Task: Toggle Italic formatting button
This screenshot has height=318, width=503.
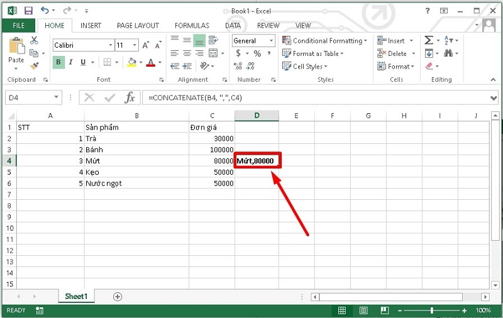Action: pyautogui.click(x=72, y=62)
